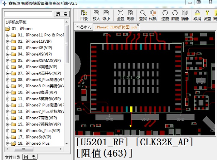The height and width of the screenshot is (160, 217).
Task: Click tree horizontal scrollbar right arrow
Action: pyautogui.click(x=61, y=149)
